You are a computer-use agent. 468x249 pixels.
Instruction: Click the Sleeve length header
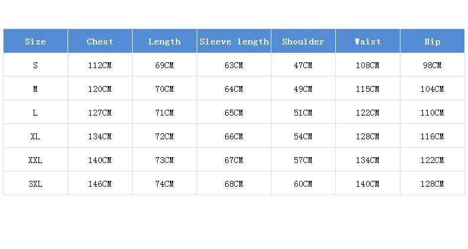(234, 41)
